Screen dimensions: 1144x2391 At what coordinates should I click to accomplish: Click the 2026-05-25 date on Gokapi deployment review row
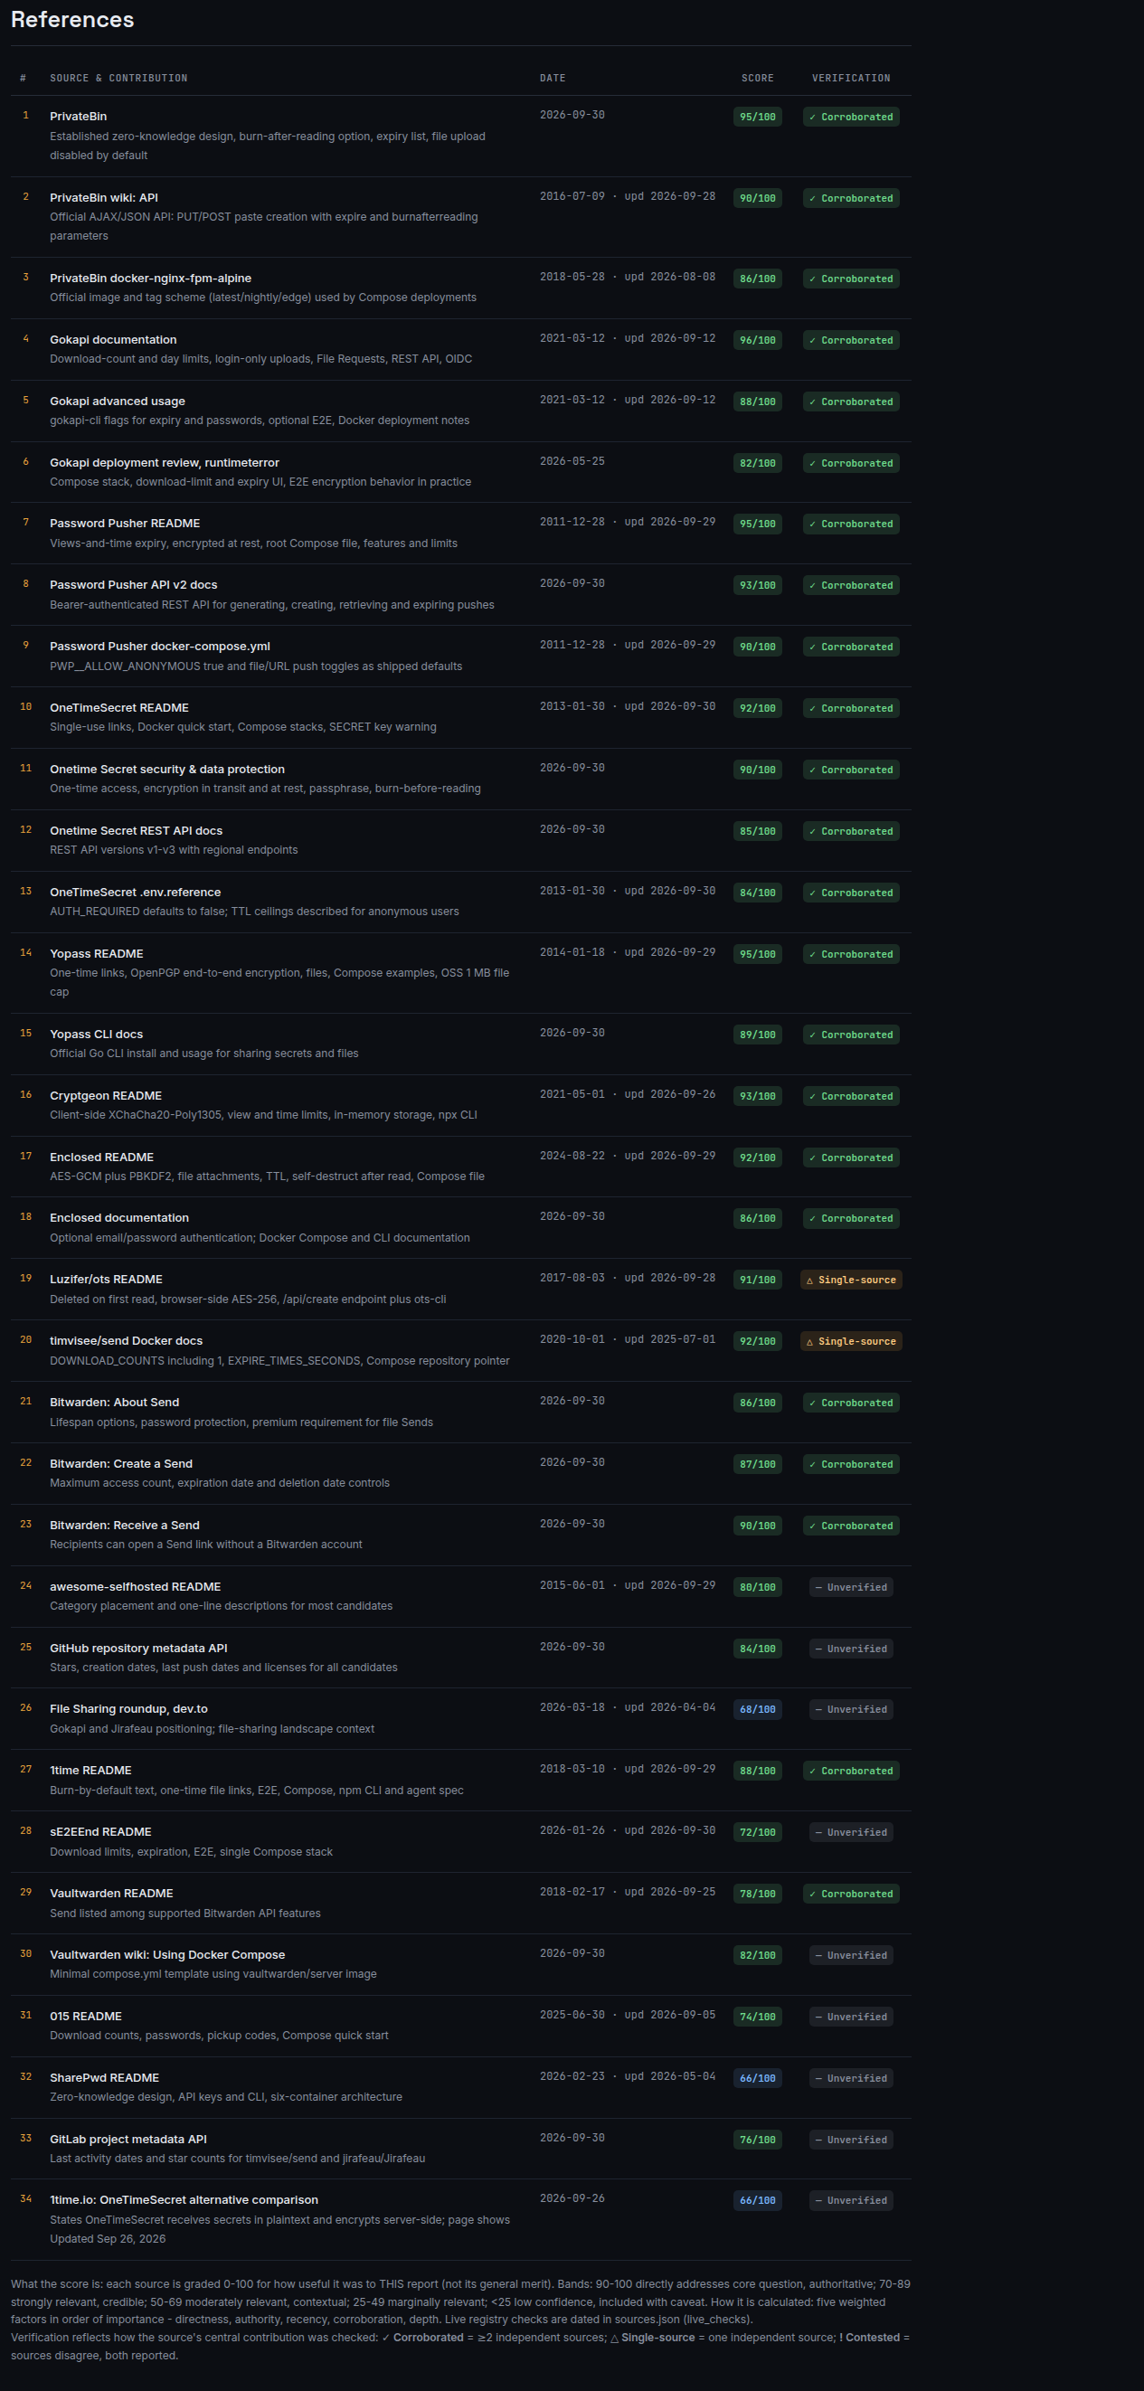[x=572, y=461]
